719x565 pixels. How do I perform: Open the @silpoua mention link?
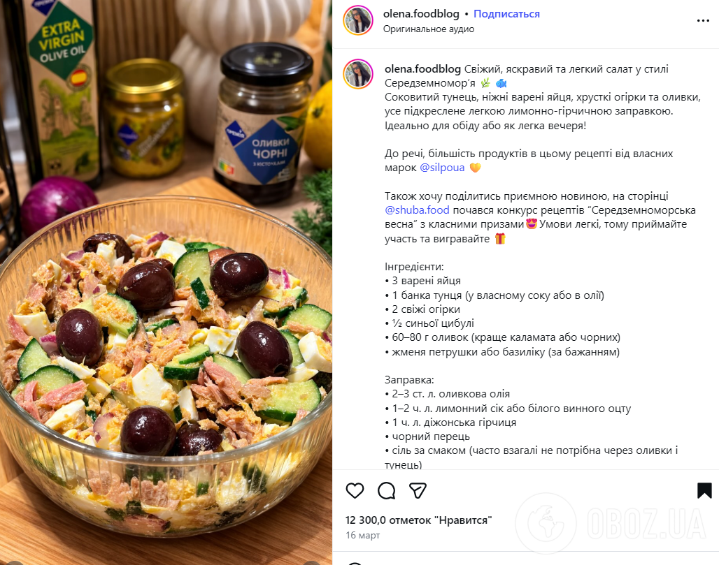pyautogui.click(x=442, y=168)
